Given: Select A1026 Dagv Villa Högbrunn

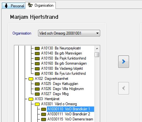Looking at the screenshot, I should 62,89.
